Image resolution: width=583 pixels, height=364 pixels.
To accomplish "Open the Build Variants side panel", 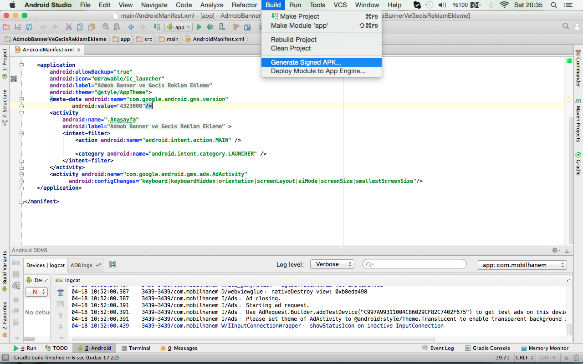I will (x=5, y=271).
